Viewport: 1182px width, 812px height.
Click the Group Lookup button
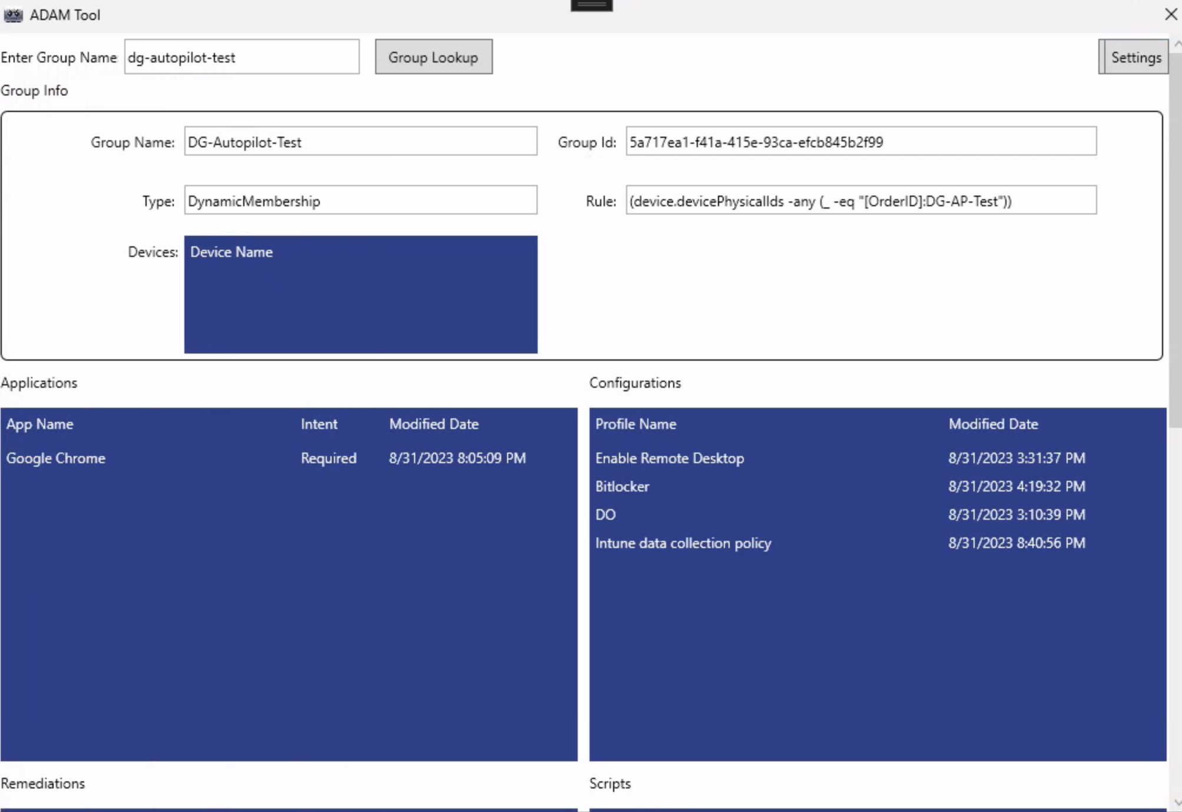click(x=433, y=57)
